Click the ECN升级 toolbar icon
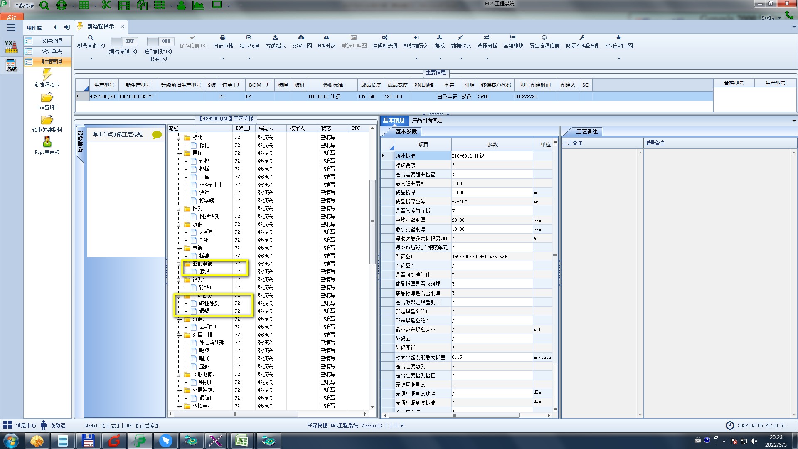The image size is (798, 449). tap(326, 38)
